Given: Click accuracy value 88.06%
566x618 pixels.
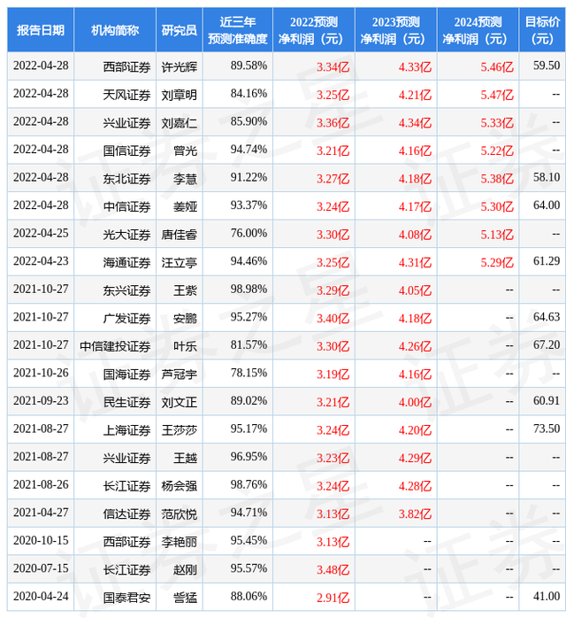Looking at the screenshot, I should (249, 597).
